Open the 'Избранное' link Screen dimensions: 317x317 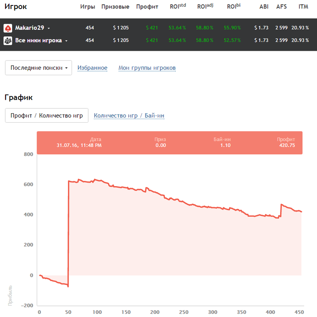[92, 68]
